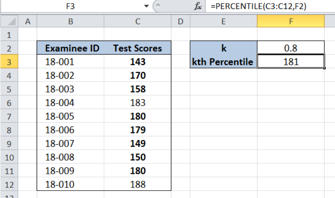Click the kth Percentile label cell

[224, 62]
